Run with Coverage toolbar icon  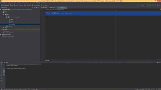[153, 5]
